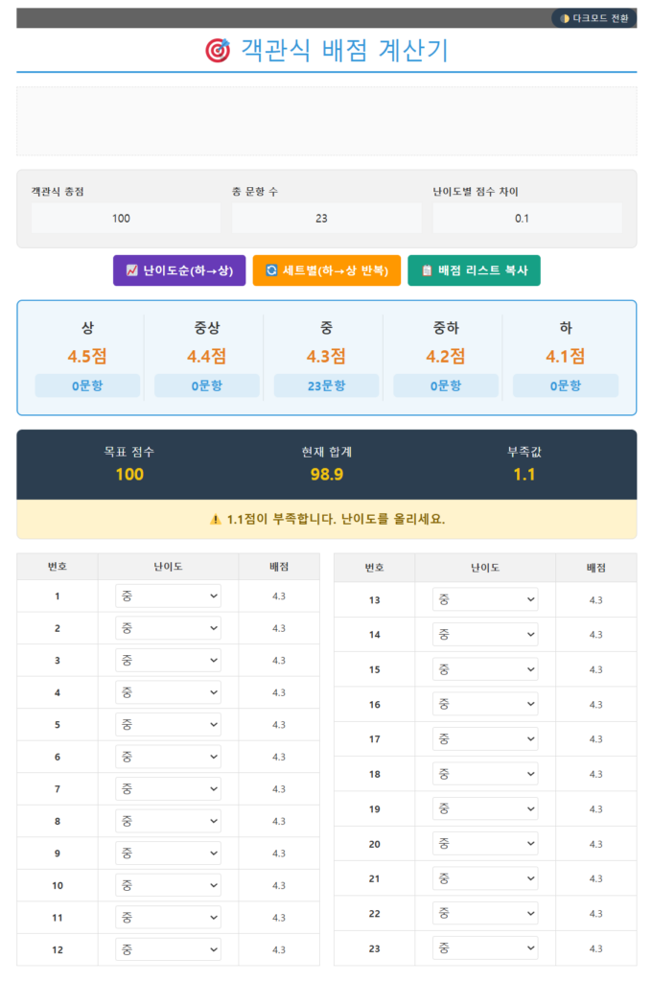The height and width of the screenshot is (982, 652).
Task: Click the 상 4.5점 score label
Action: [87, 357]
